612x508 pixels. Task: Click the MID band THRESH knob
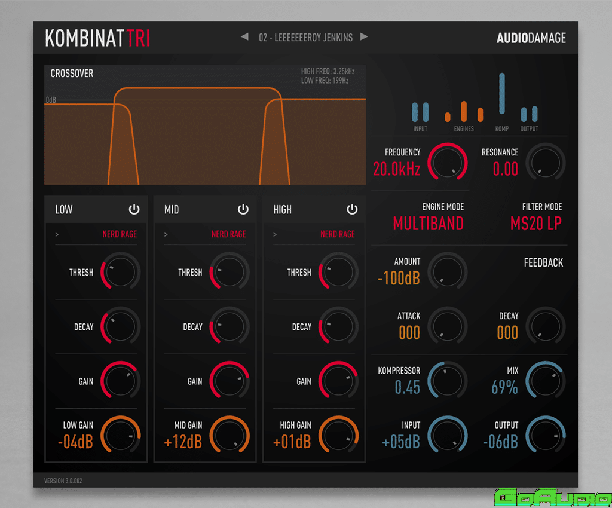pos(229,272)
